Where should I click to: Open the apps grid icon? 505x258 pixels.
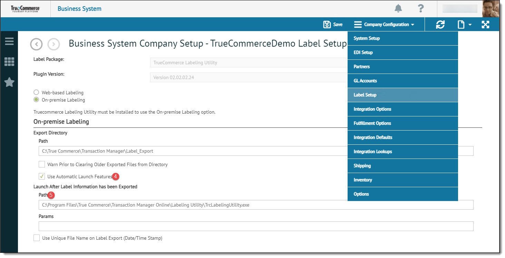coord(9,62)
